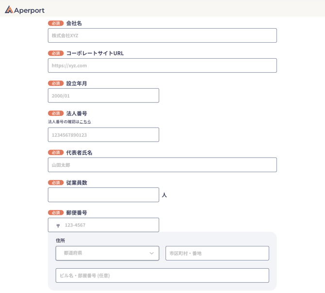Select the 市区町村・番地 address field
The image size is (325, 293).
tap(217, 253)
